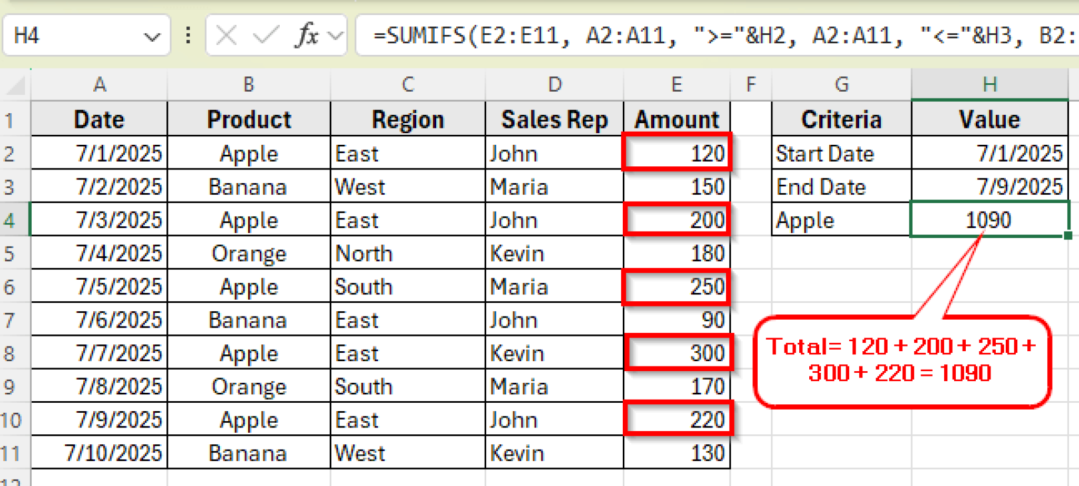1079x486 pixels.
Task: Select row 4 header
Action: point(11,220)
